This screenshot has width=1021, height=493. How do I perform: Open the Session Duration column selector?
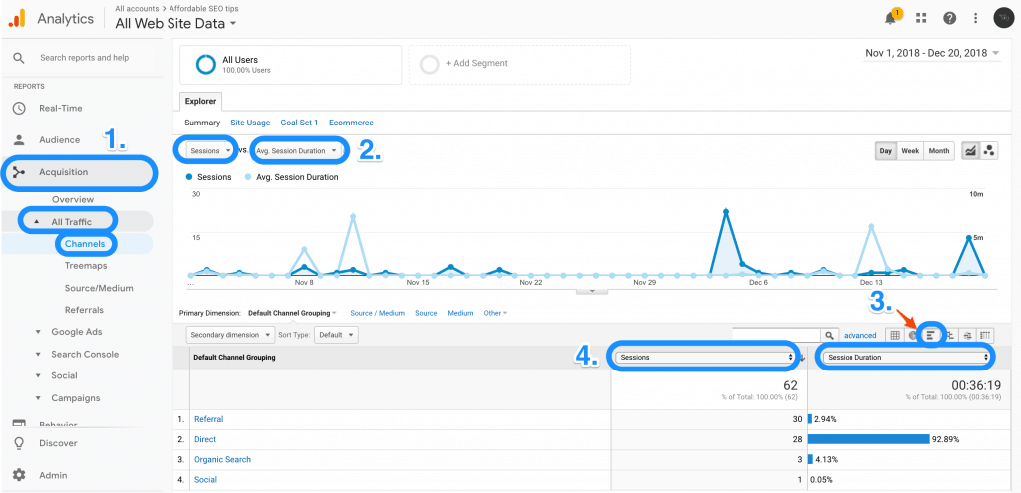tap(905, 358)
